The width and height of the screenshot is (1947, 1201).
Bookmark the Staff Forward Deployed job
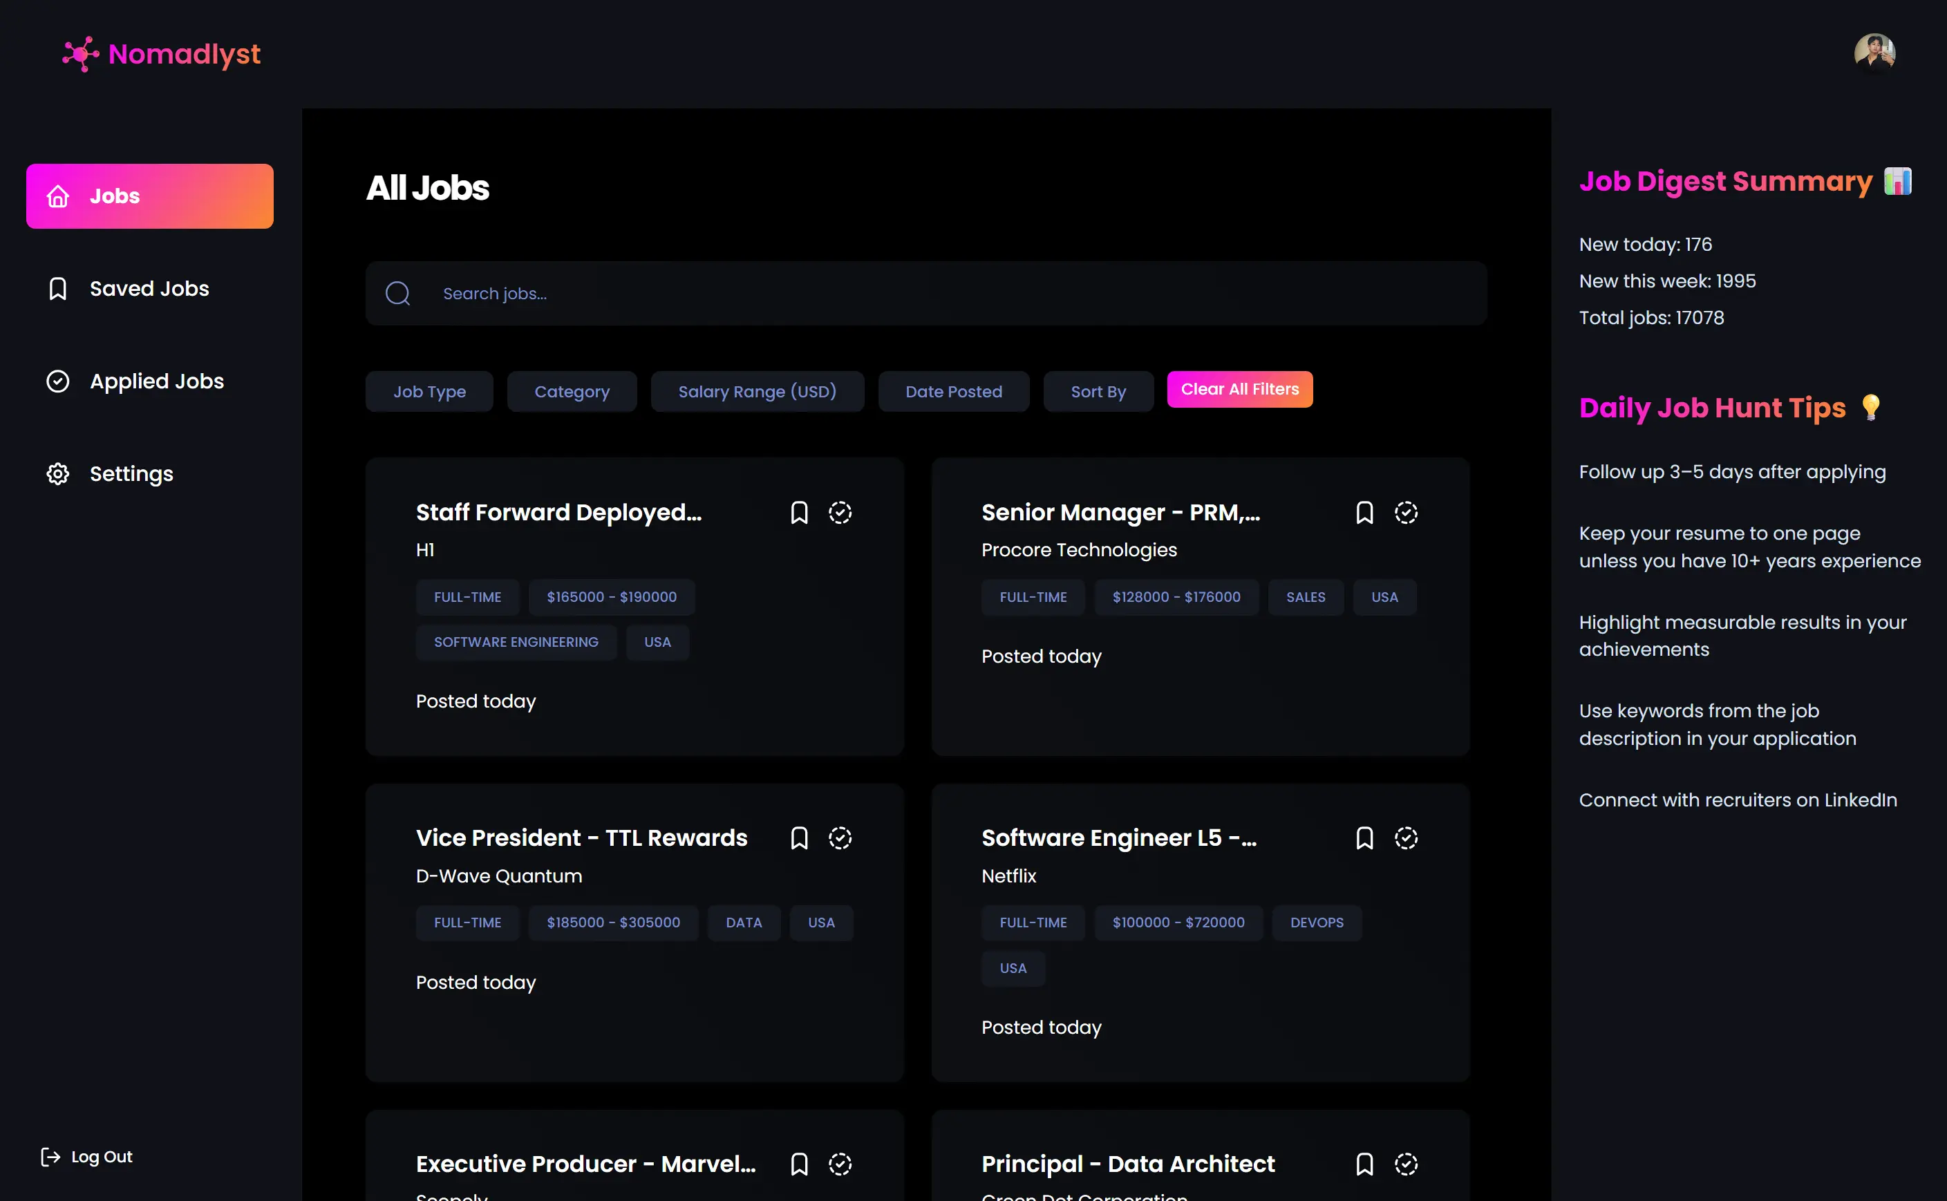799,513
